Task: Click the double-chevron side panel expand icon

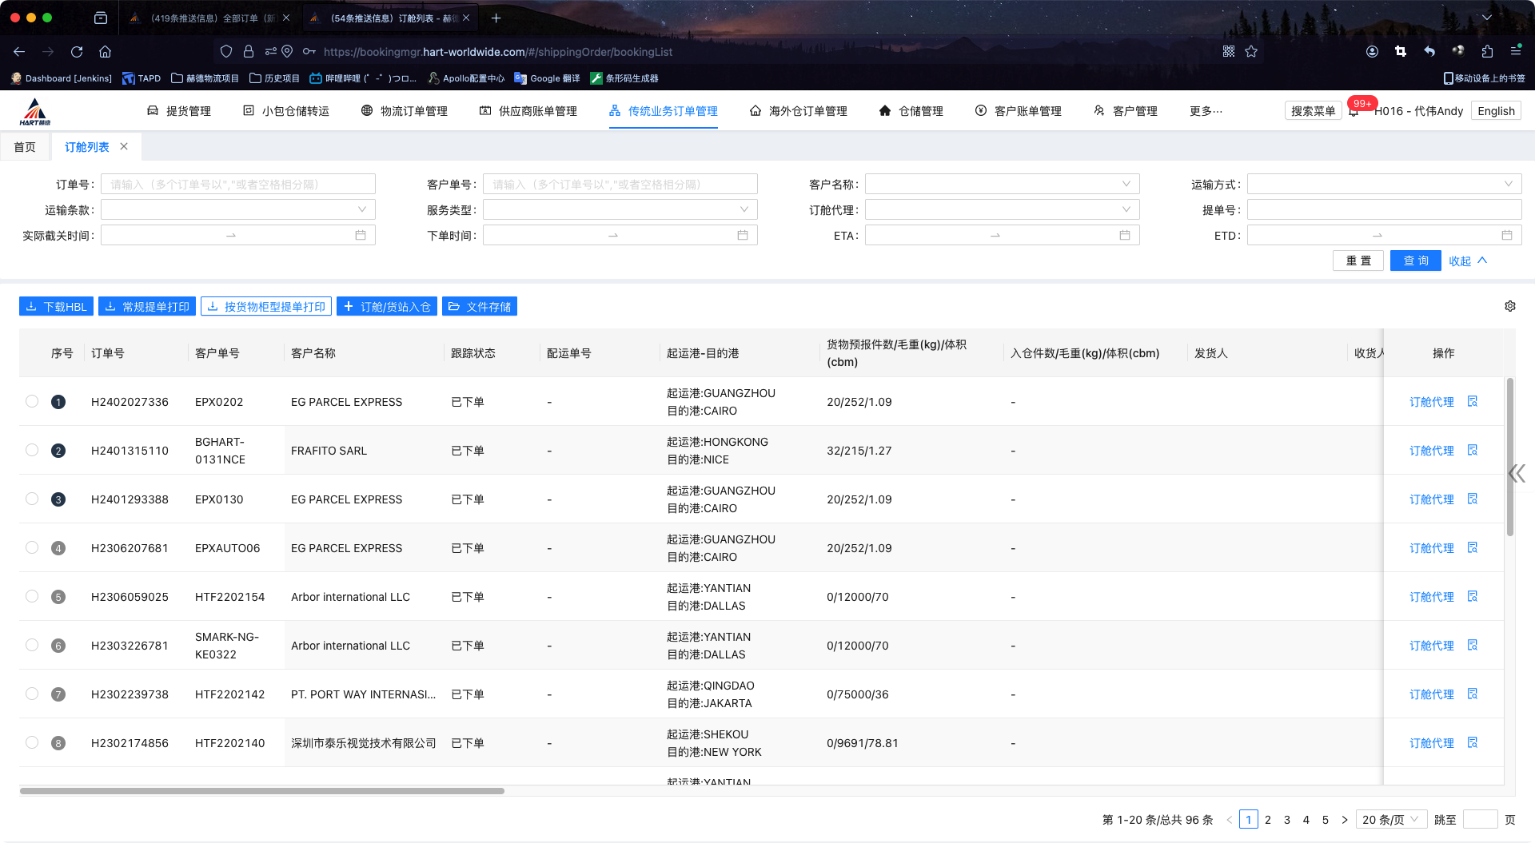Action: click(x=1517, y=473)
